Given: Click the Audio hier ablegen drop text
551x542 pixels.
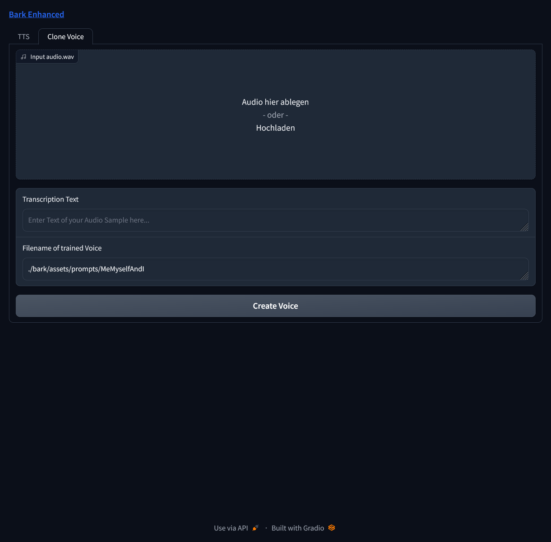Looking at the screenshot, I should click(x=275, y=102).
